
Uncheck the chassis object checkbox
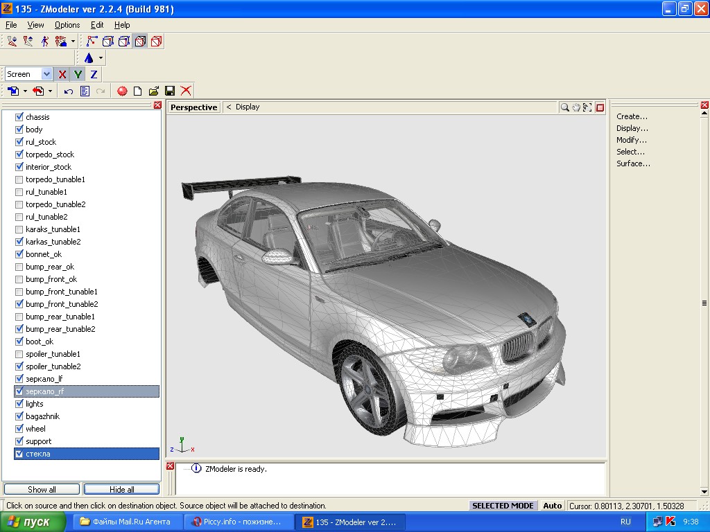[x=19, y=117]
